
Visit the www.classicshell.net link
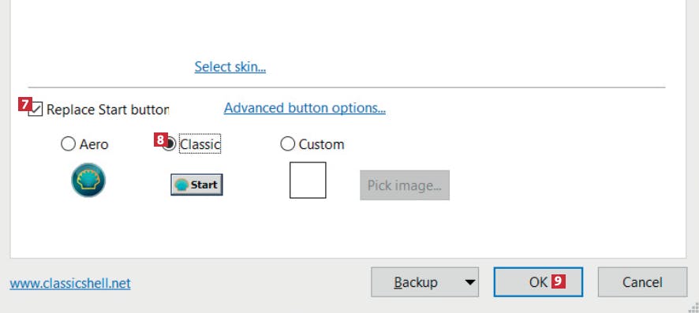(x=70, y=283)
